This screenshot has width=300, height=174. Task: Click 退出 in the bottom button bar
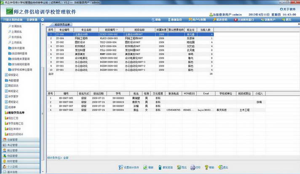click(223, 167)
